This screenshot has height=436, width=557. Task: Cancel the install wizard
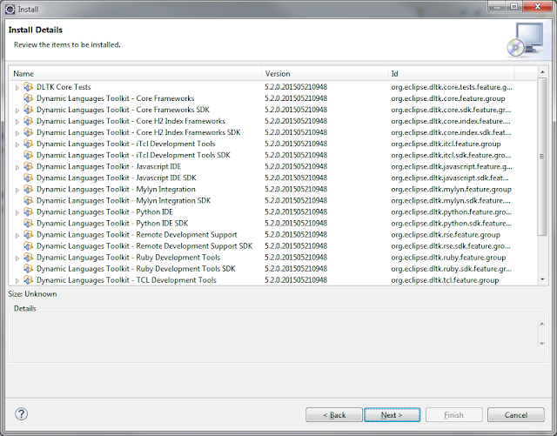[x=516, y=415]
